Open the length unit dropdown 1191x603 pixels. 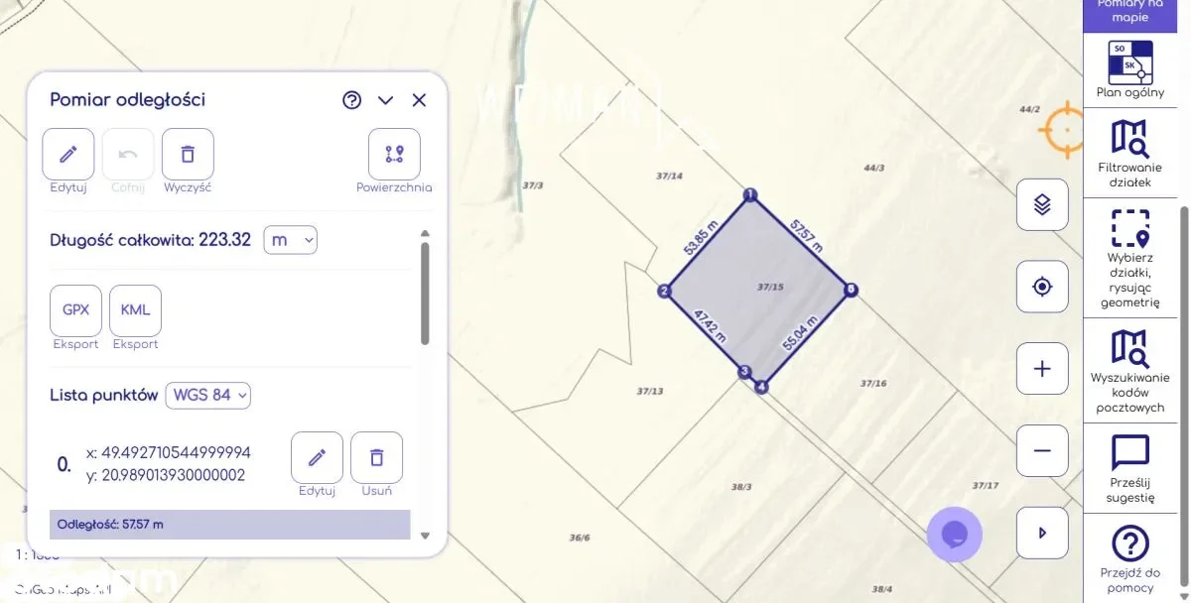pyautogui.click(x=290, y=240)
